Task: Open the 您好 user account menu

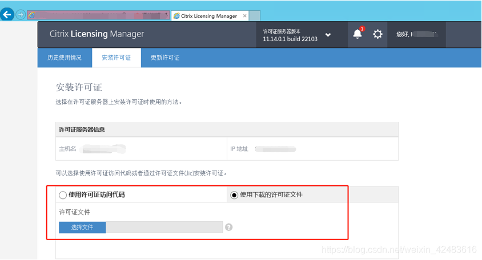Action: point(416,34)
